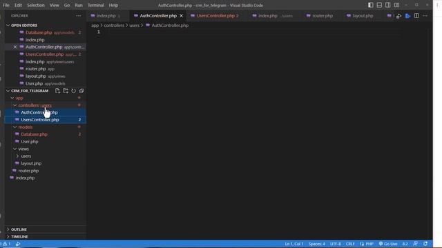Change line ending via CRLF status item

pos(350,244)
